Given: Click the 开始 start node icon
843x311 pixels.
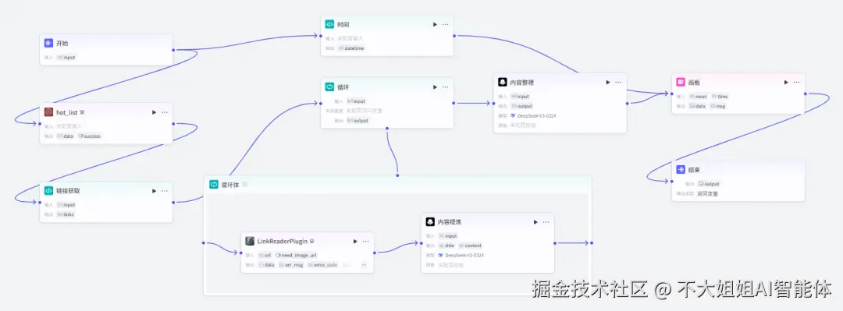Looking at the screenshot, I should [48, 44].
